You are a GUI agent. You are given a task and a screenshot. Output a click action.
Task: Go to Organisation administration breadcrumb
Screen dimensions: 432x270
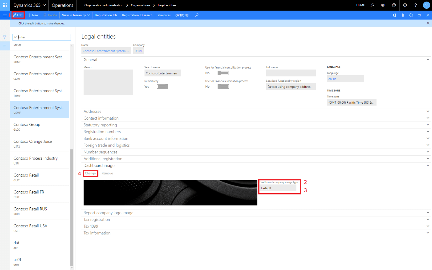(x=104, y=5)
